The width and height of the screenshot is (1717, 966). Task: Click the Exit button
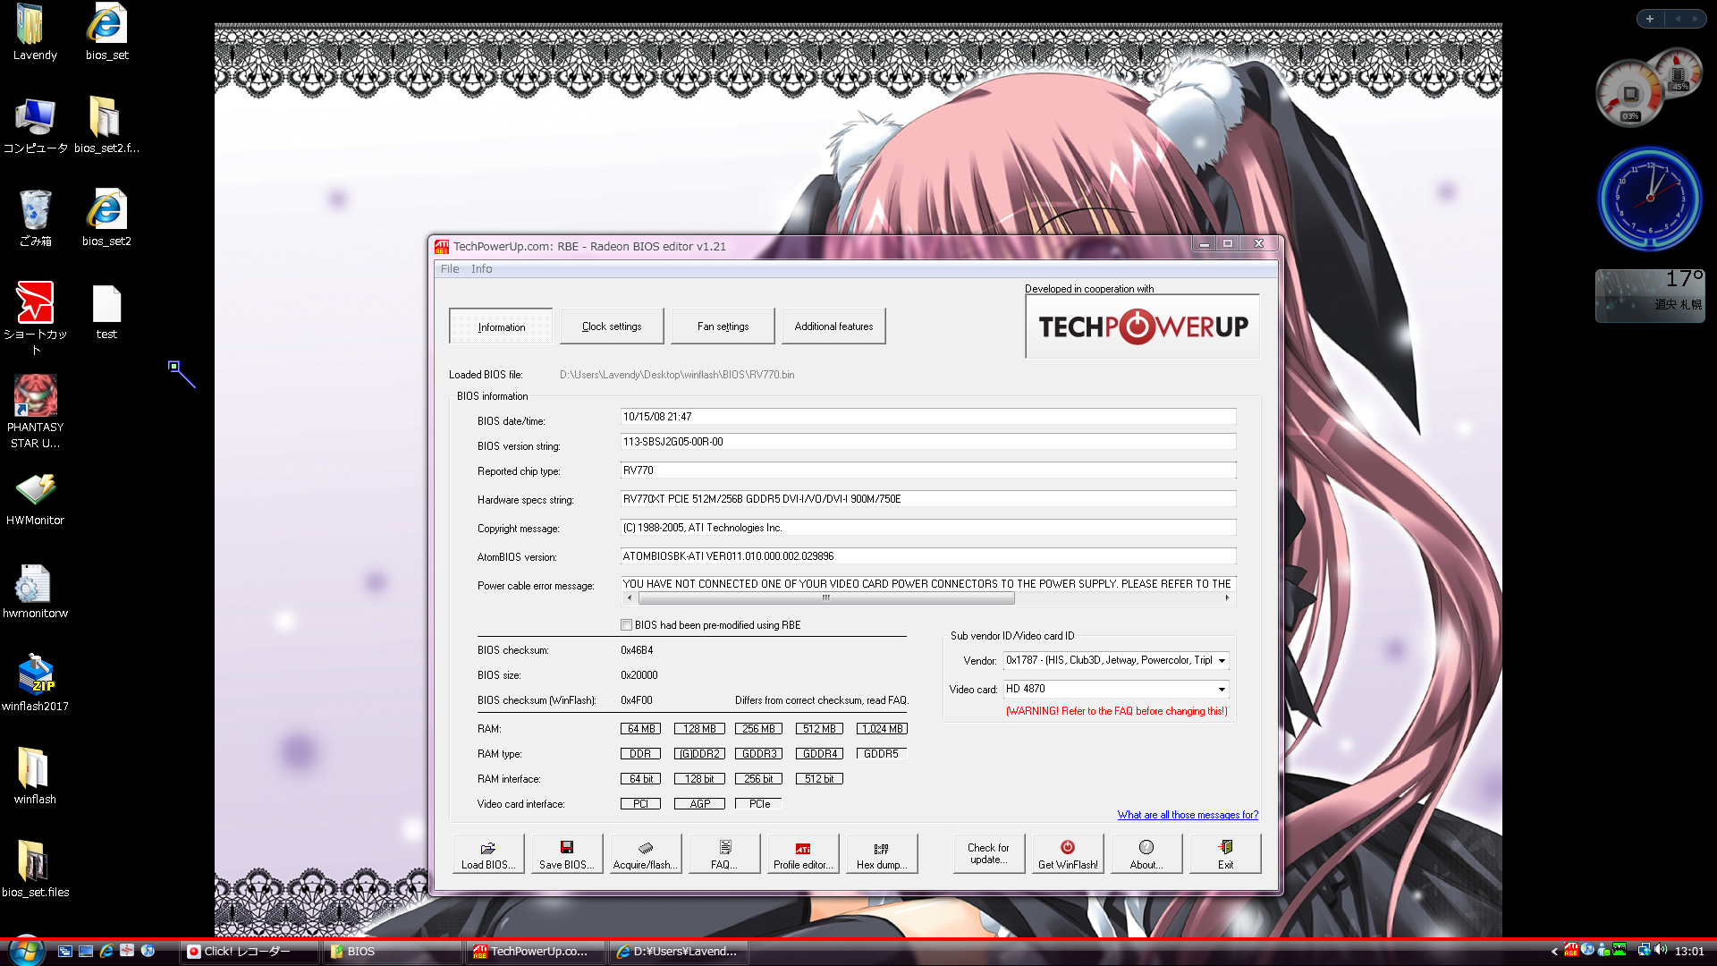(1224, 854)
